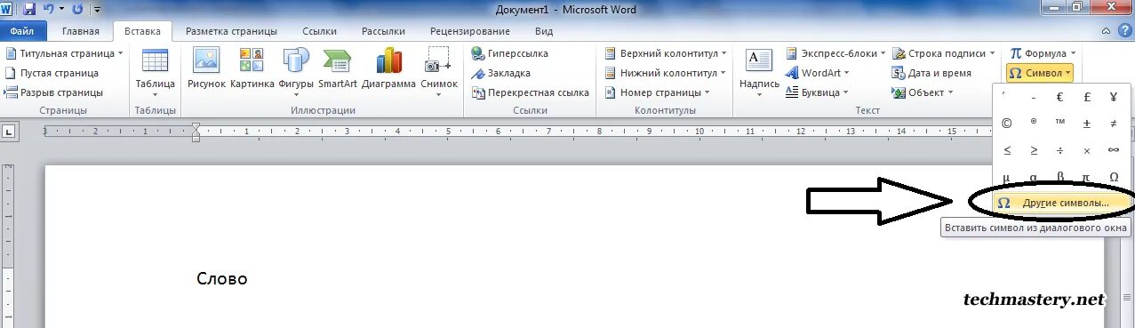
Task: Insert the pound £ symbol
Action: coord(1086,97)
